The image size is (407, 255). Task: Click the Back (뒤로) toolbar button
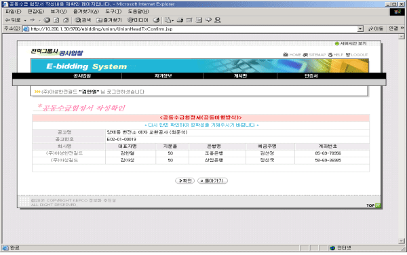tap(13, 20)
